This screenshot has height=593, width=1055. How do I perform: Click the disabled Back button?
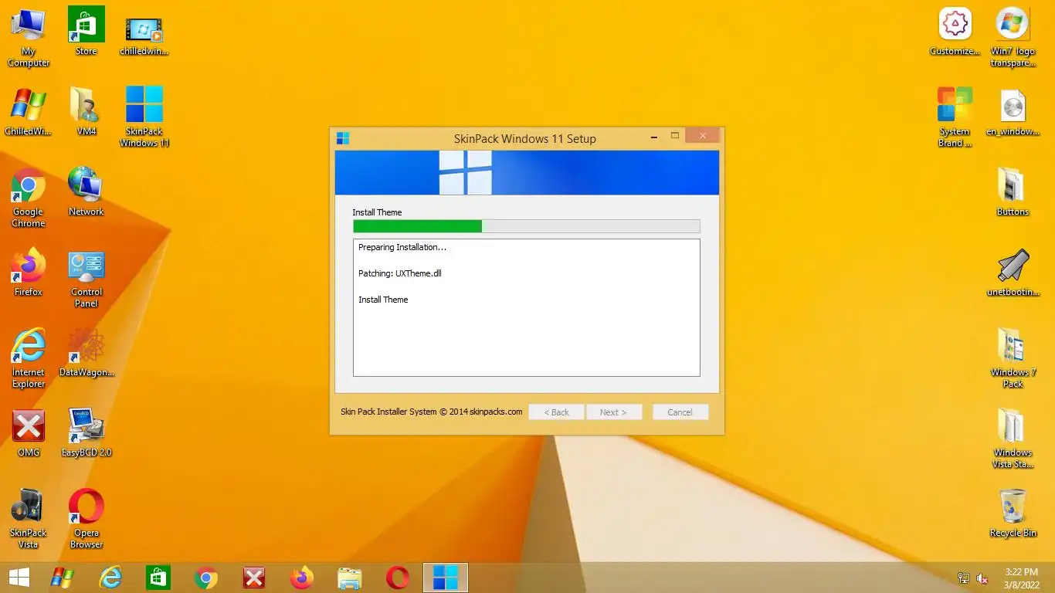point(556,412)
